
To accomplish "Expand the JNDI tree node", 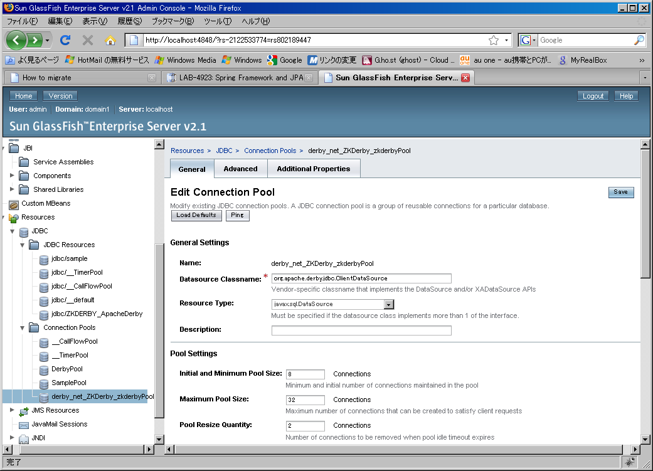I will 12,437.
